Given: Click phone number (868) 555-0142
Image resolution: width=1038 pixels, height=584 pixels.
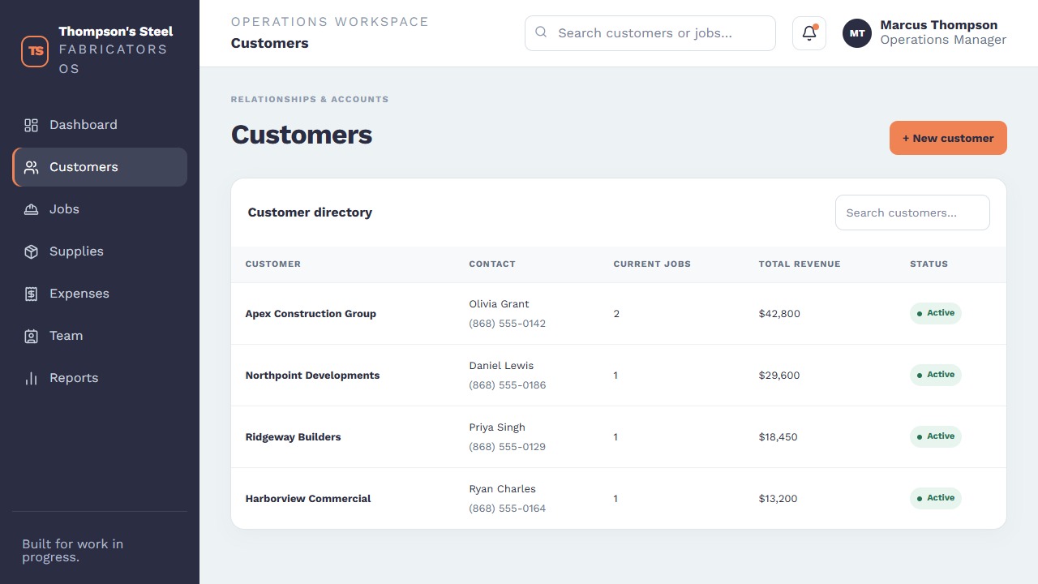Looking at the screenshot, I should tap(508, 324).
